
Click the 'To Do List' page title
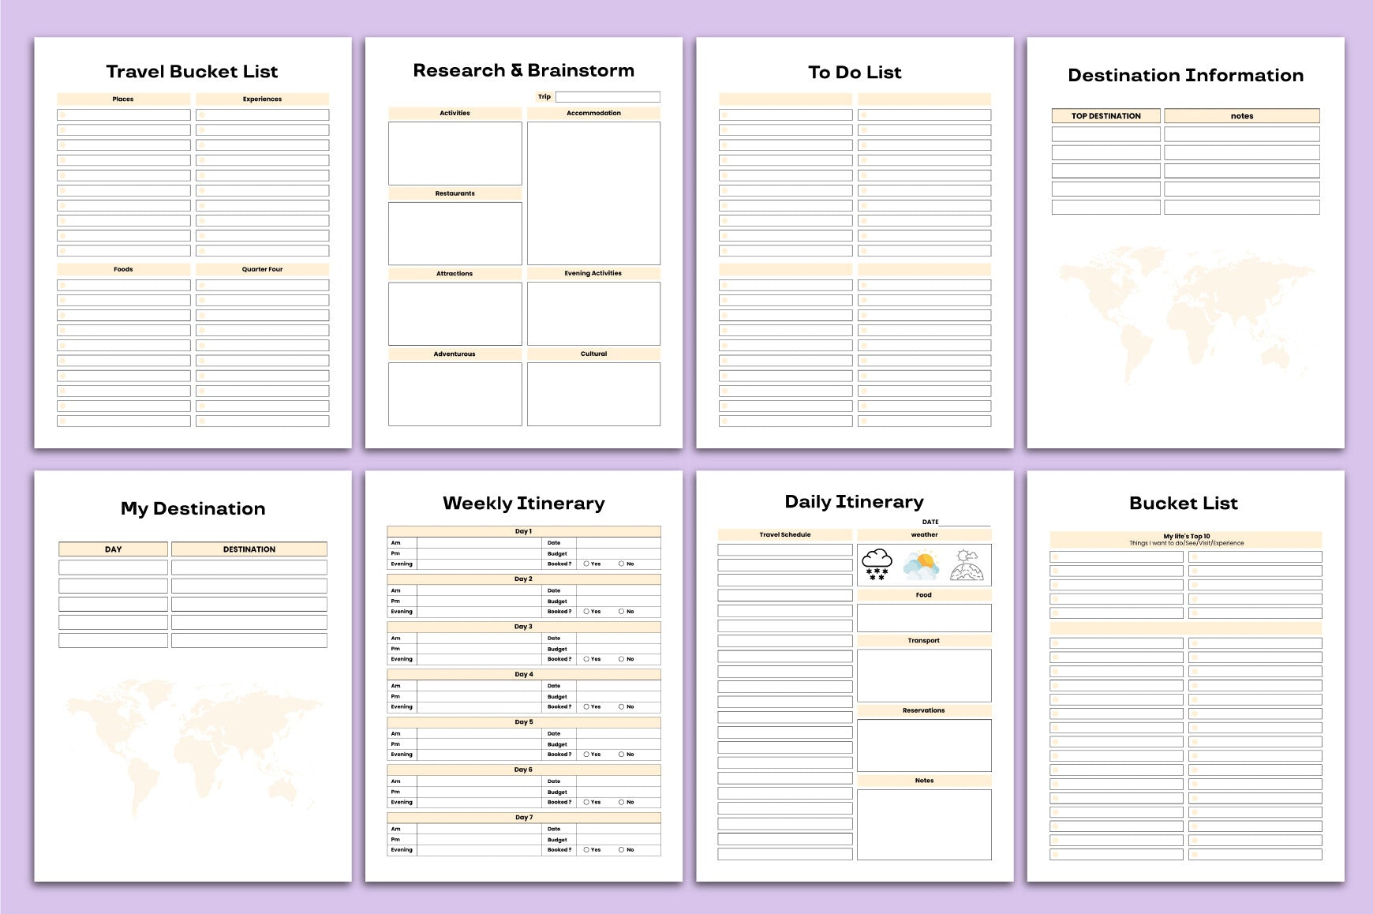855,73
